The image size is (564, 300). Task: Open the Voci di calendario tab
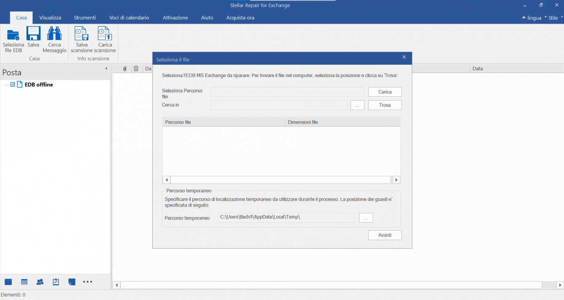[129, 18]
